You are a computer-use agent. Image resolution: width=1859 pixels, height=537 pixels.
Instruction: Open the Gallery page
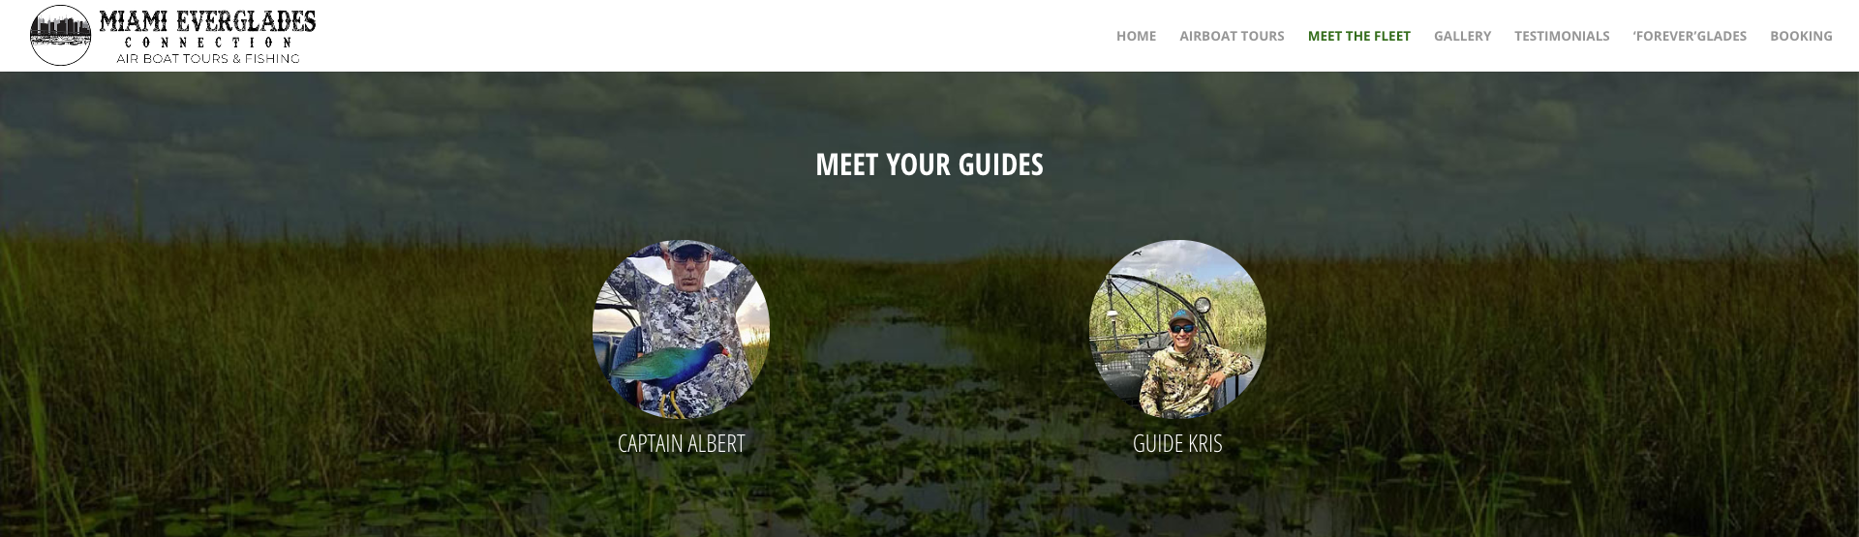click(x=1462, y=36)
